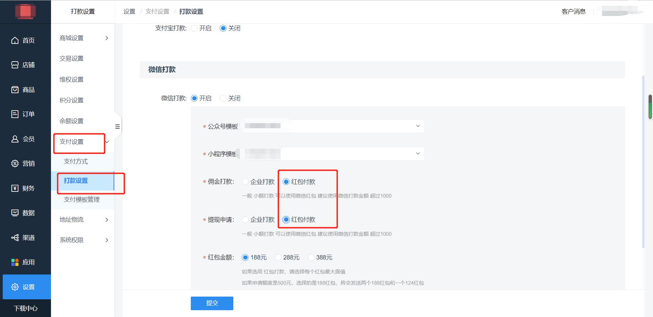Click the members (会员) person icon

[x=15, y=139]
